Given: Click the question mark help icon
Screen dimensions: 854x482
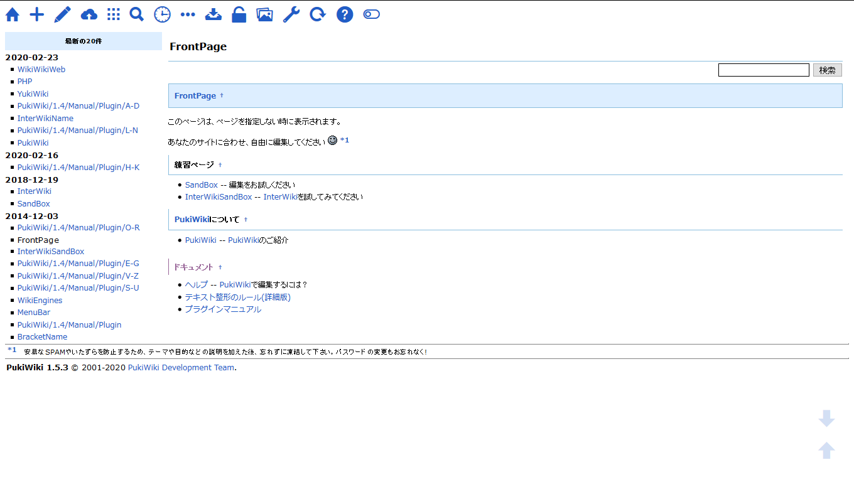Looking at the screenshot, I should click(x=345, y=14).
